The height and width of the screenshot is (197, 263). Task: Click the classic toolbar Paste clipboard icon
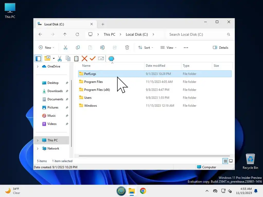pyautogui.click(x=76, y=58)
